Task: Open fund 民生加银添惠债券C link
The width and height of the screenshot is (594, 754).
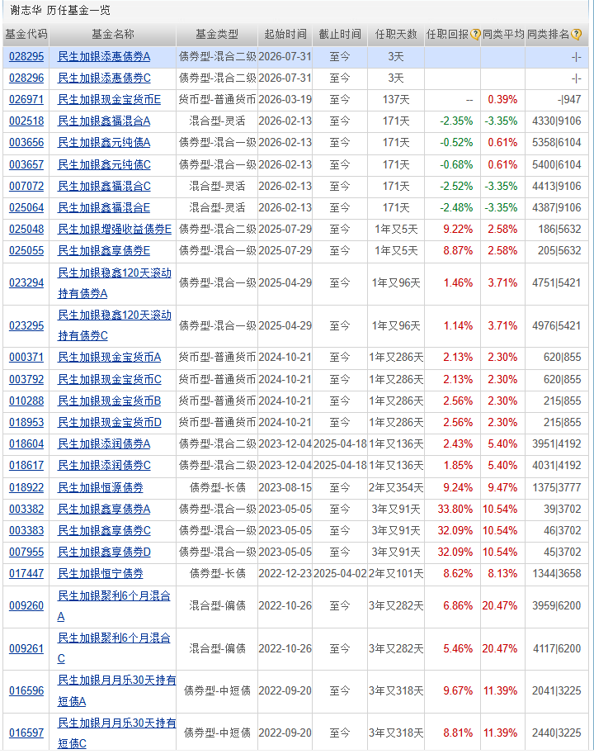Action: (x=104, y=78)
